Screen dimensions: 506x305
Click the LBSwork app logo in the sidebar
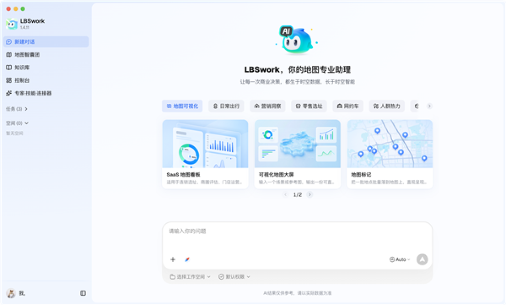coord(12,23)
